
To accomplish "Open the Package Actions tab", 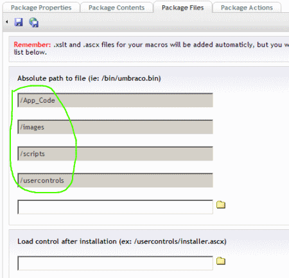I will coord(247,8).
